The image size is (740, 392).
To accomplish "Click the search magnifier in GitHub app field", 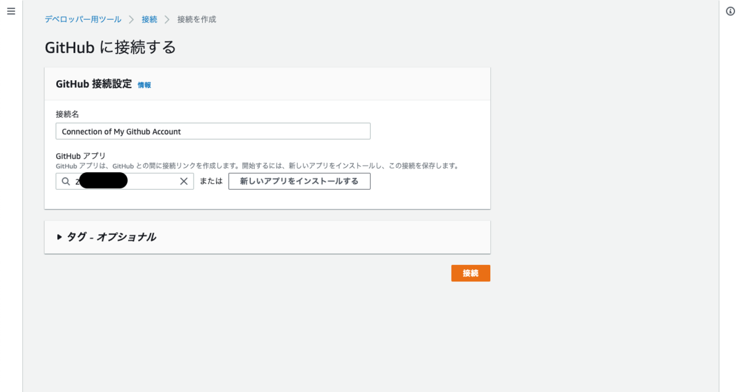I will click(x=66, y=181).
